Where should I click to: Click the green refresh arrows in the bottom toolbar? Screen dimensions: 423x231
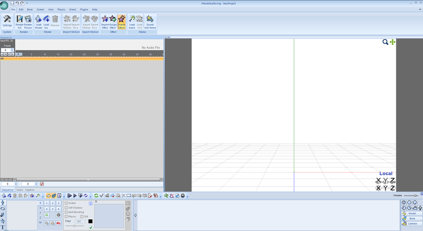96,196
